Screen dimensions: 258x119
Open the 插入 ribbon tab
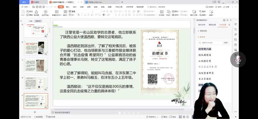coord(68,7)
